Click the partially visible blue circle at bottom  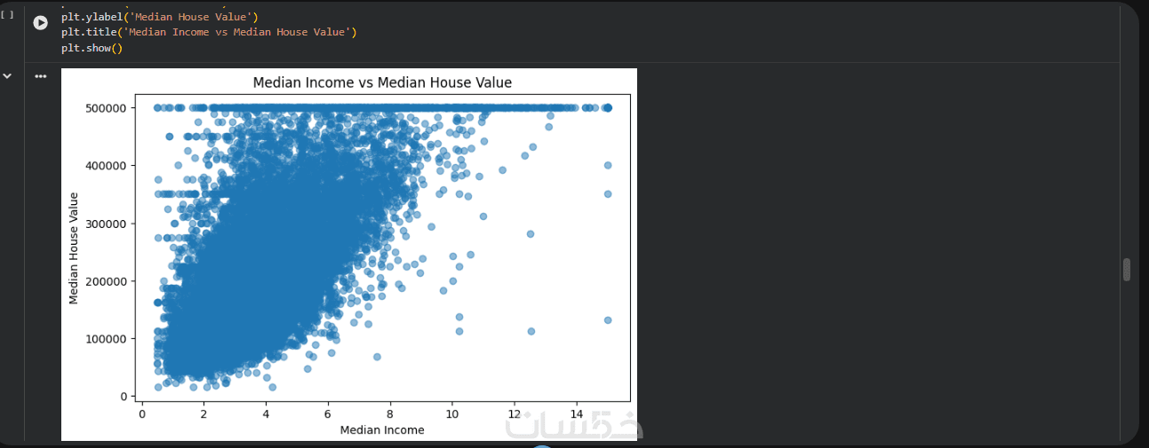click(541, 446)
